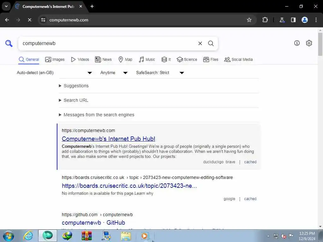This screenshot has width=323, height=242.
Task: Open WinRAR from the taskbar
Action: (86, 236)
